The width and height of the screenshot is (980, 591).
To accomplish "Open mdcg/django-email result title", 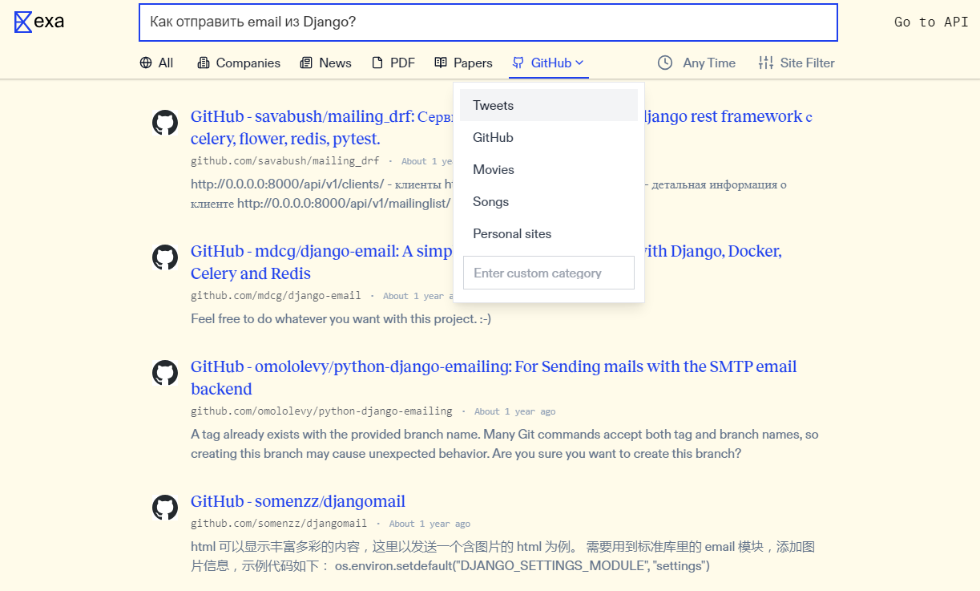I will tap(486, 262).
